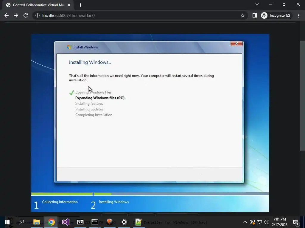Image resolution: width=305 pixels, height=228 pixels.
Task: Open the volume speaker tray icon
Action: [x=266, y=222]
